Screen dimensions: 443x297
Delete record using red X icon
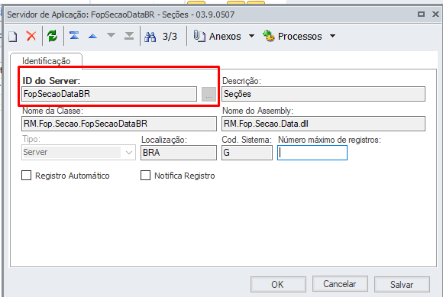click(31, 36)
